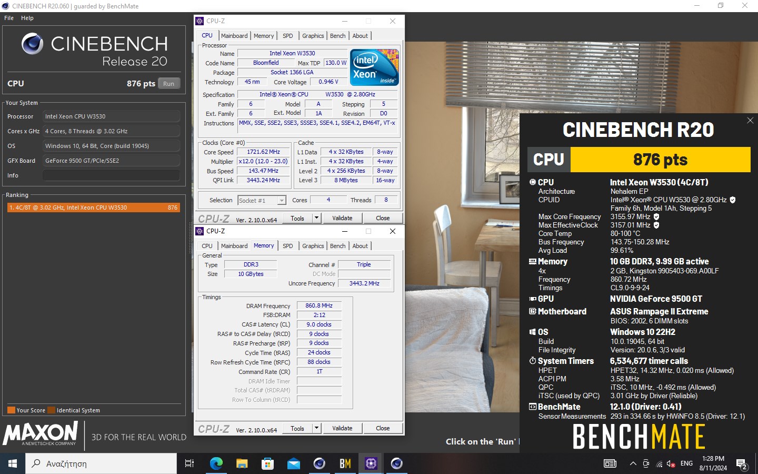Screen dimensions: 758x474
Task: Open About tab in lower CPU-Z window
Action: [360, 246]
